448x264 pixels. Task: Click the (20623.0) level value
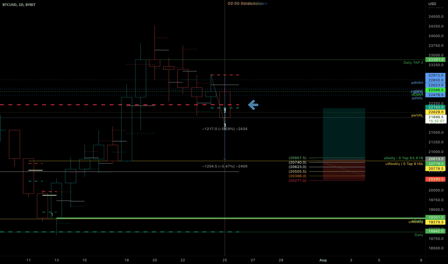point(298,167)
